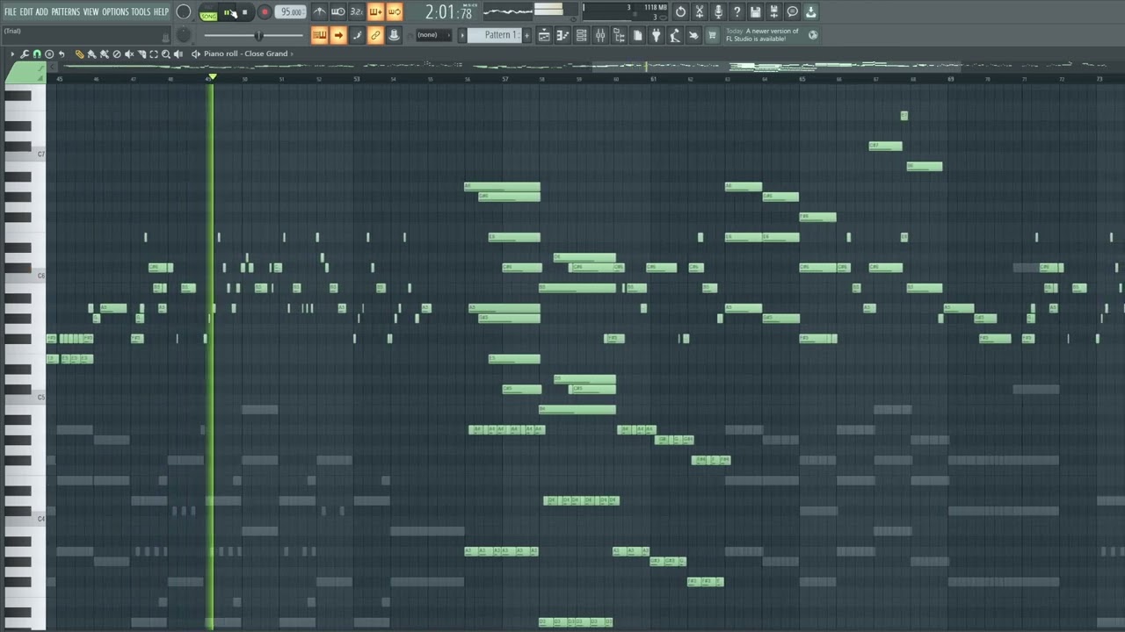Open the help question mark icon
The width and height of the screenshot is (1125, 632).
coord(737,12)
